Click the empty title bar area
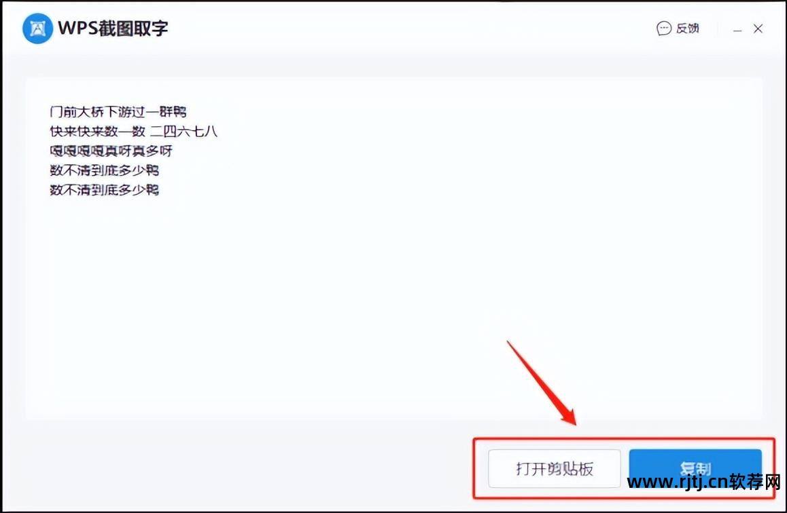Image resolution: width=787 pixels, height=513 pixels. (402, 28)
